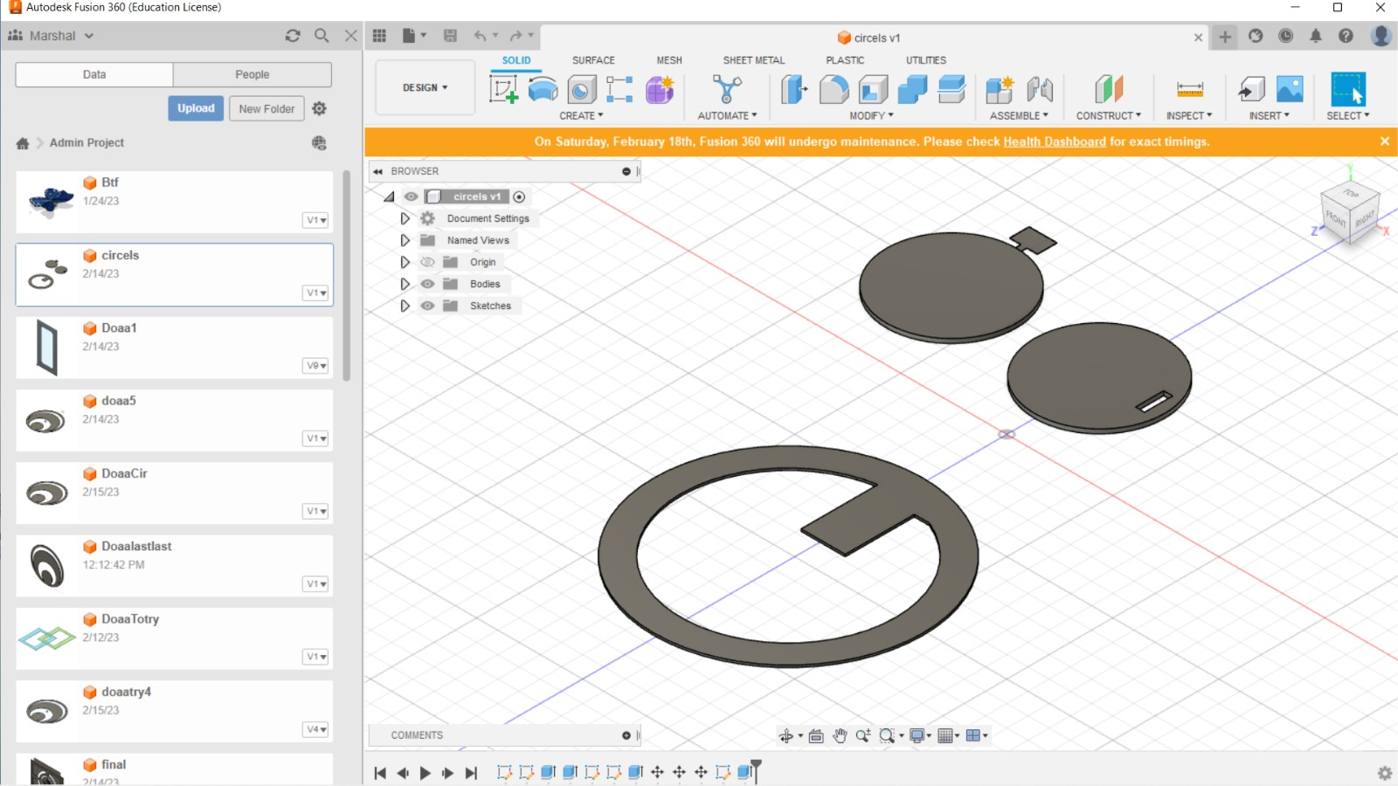Activate the circels v1 component radio button
The width and height of the screenshot is (1398, 786).
click(519, 196)
